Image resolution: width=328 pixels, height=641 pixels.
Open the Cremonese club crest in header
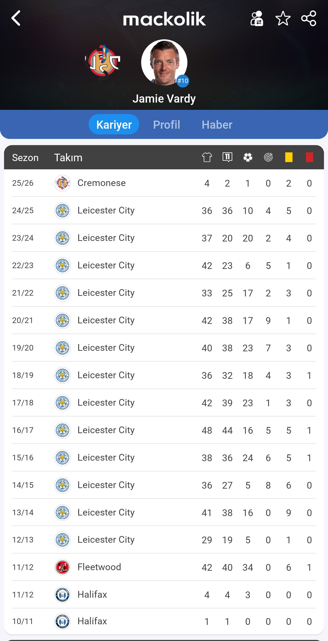point(103,62)
